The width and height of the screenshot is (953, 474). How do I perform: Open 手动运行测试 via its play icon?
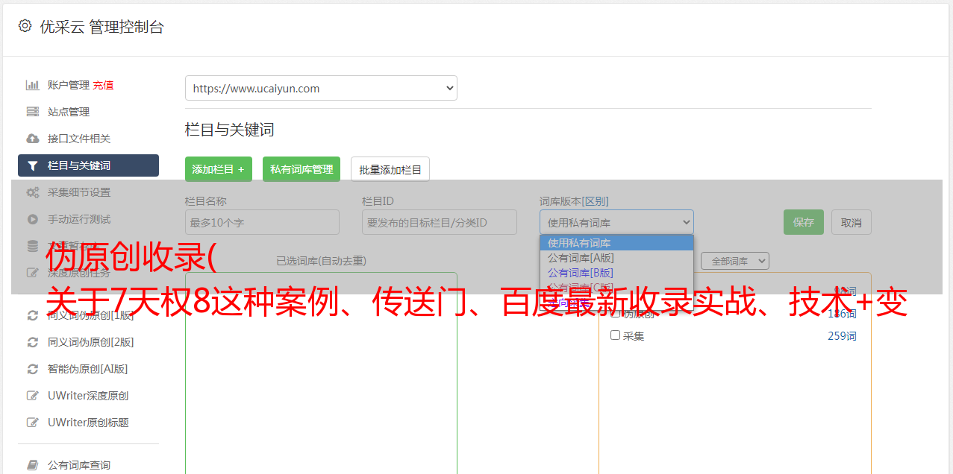tap(32, 219)
